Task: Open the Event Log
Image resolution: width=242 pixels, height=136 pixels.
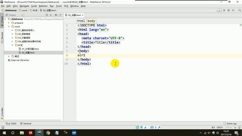Action: tap(230, 124)
